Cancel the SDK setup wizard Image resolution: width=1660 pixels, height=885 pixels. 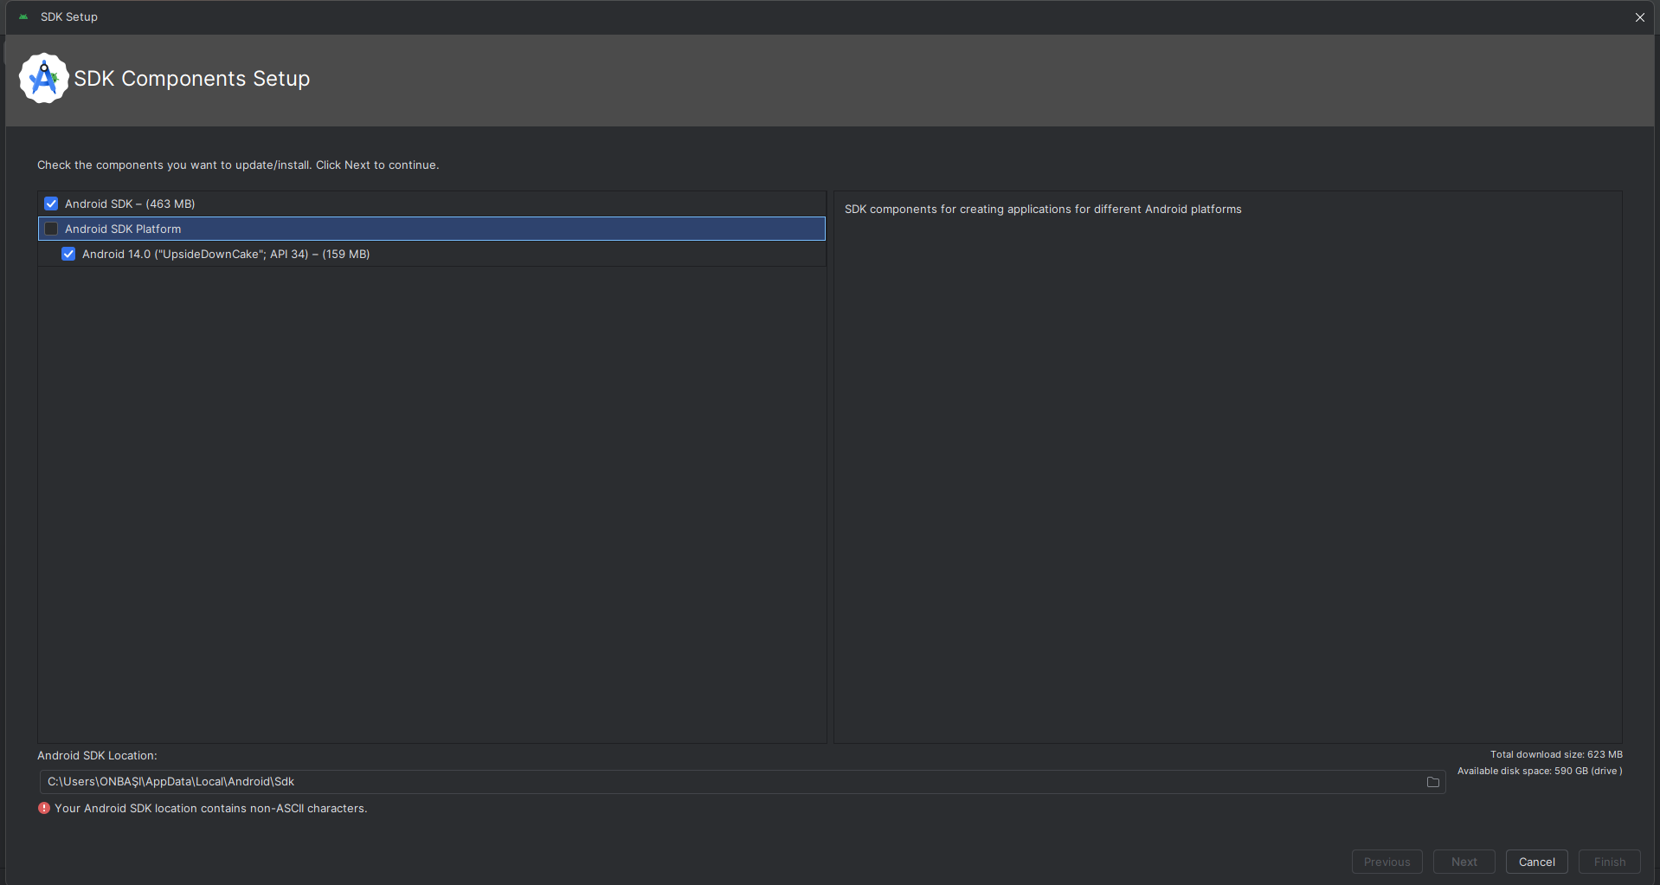pyautogui.click(x=1537, y=862)
